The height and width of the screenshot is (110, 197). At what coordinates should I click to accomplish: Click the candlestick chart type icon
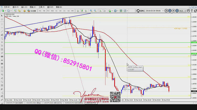tap(82, 11)
